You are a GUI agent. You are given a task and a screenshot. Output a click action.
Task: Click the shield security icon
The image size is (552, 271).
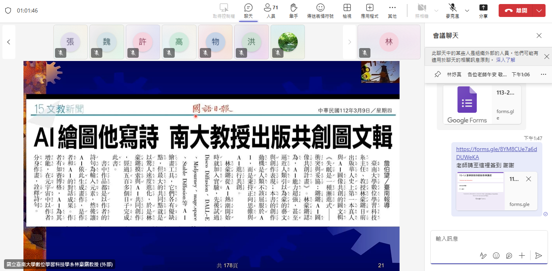point(8,11)
